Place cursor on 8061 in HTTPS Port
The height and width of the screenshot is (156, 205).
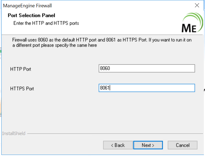point(105,88)
